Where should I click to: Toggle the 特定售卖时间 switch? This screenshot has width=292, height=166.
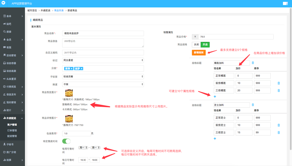[66, 141]
